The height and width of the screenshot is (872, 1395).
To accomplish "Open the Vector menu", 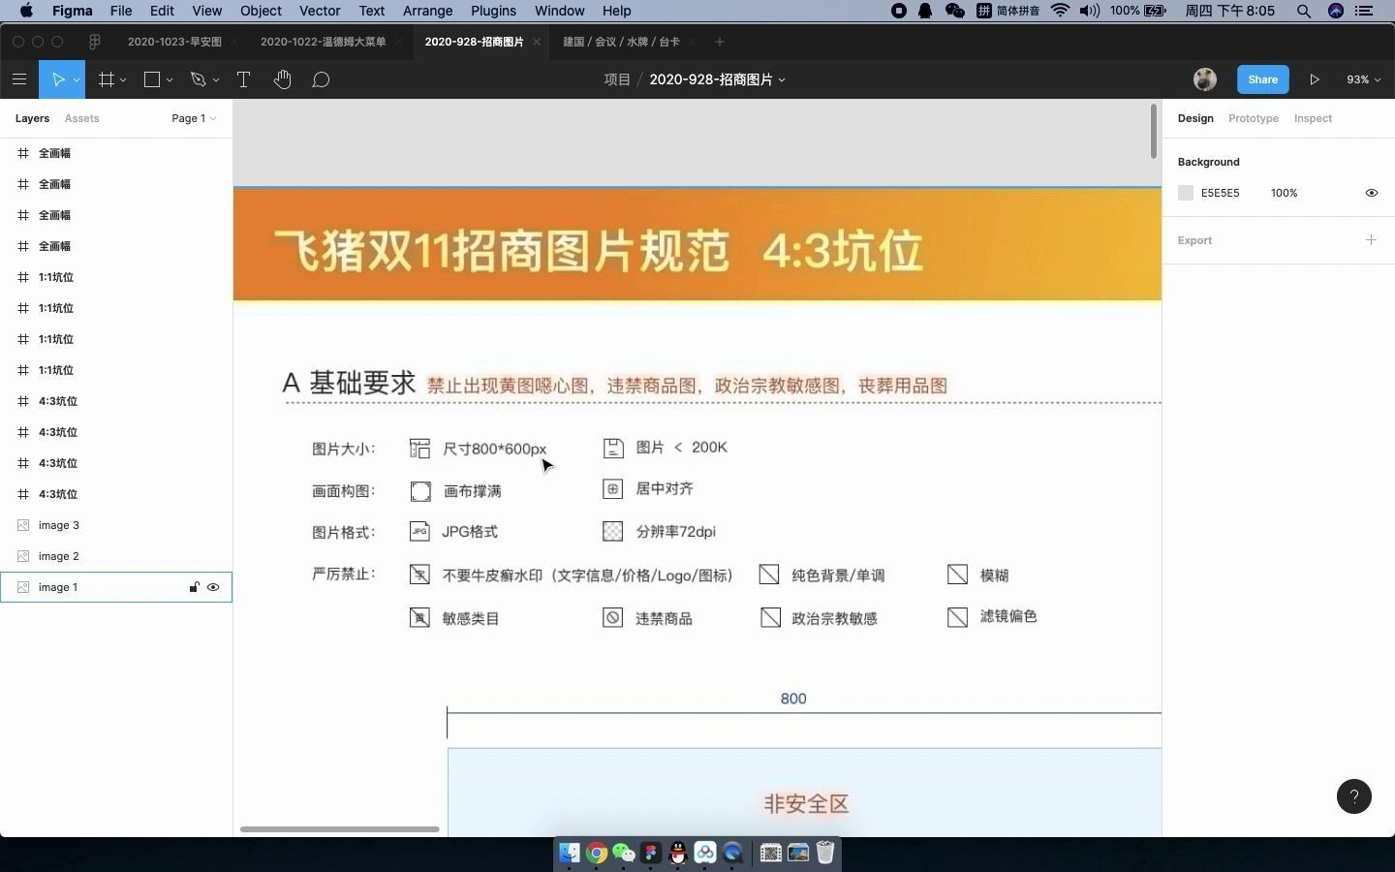I will coord(320,11).
